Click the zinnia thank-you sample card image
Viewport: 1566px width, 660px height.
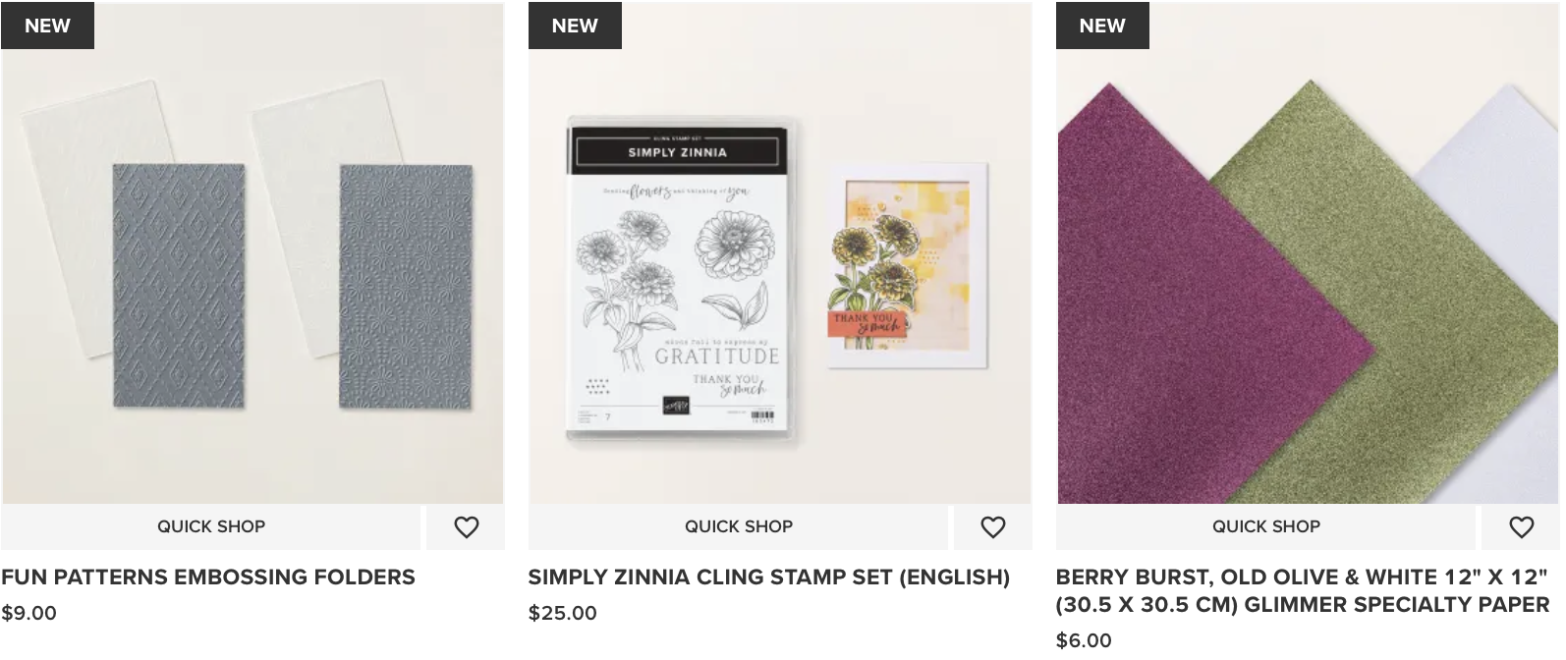coord(908,265)
